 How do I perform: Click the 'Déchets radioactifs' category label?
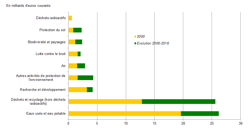51,18
